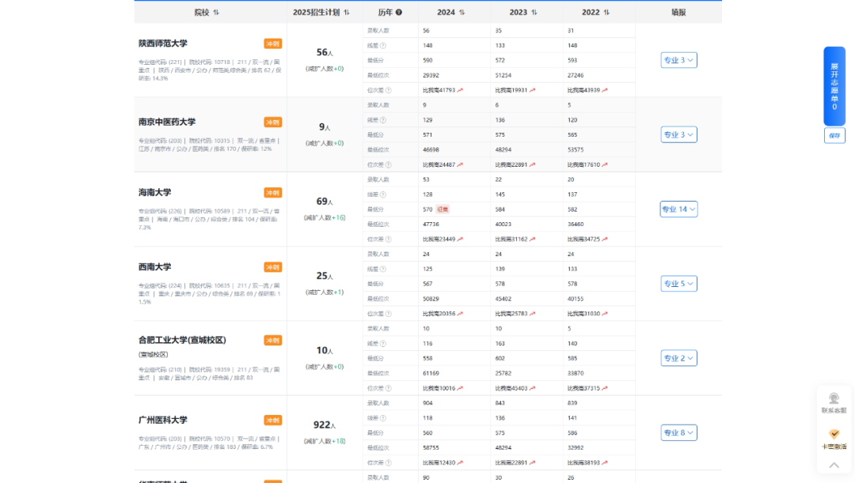Sort by the 2023 column
The image size is (855, 483).
[534, 13]
